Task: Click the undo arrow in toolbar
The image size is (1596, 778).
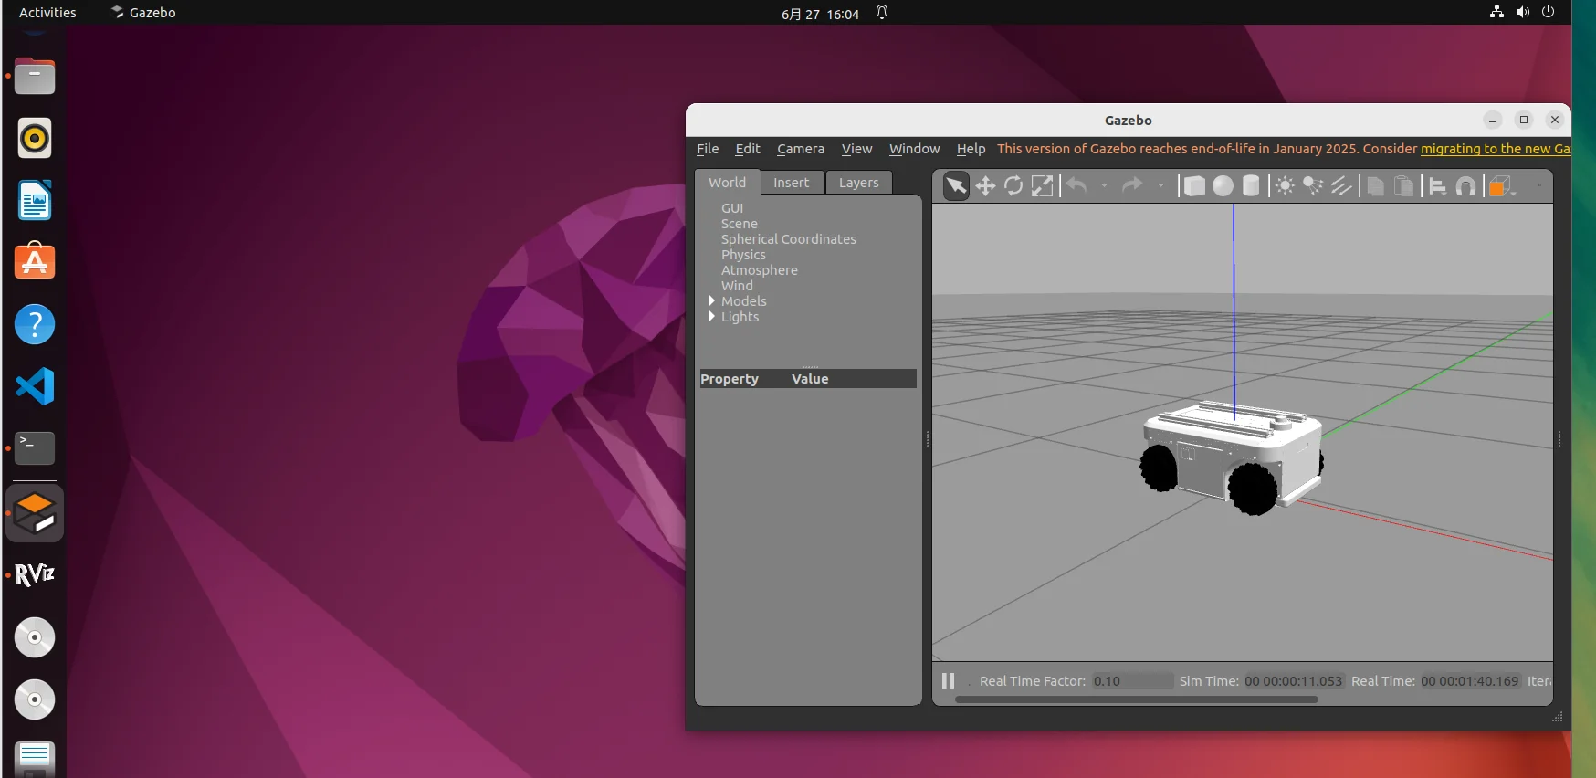Action: tap(1077, 185)
